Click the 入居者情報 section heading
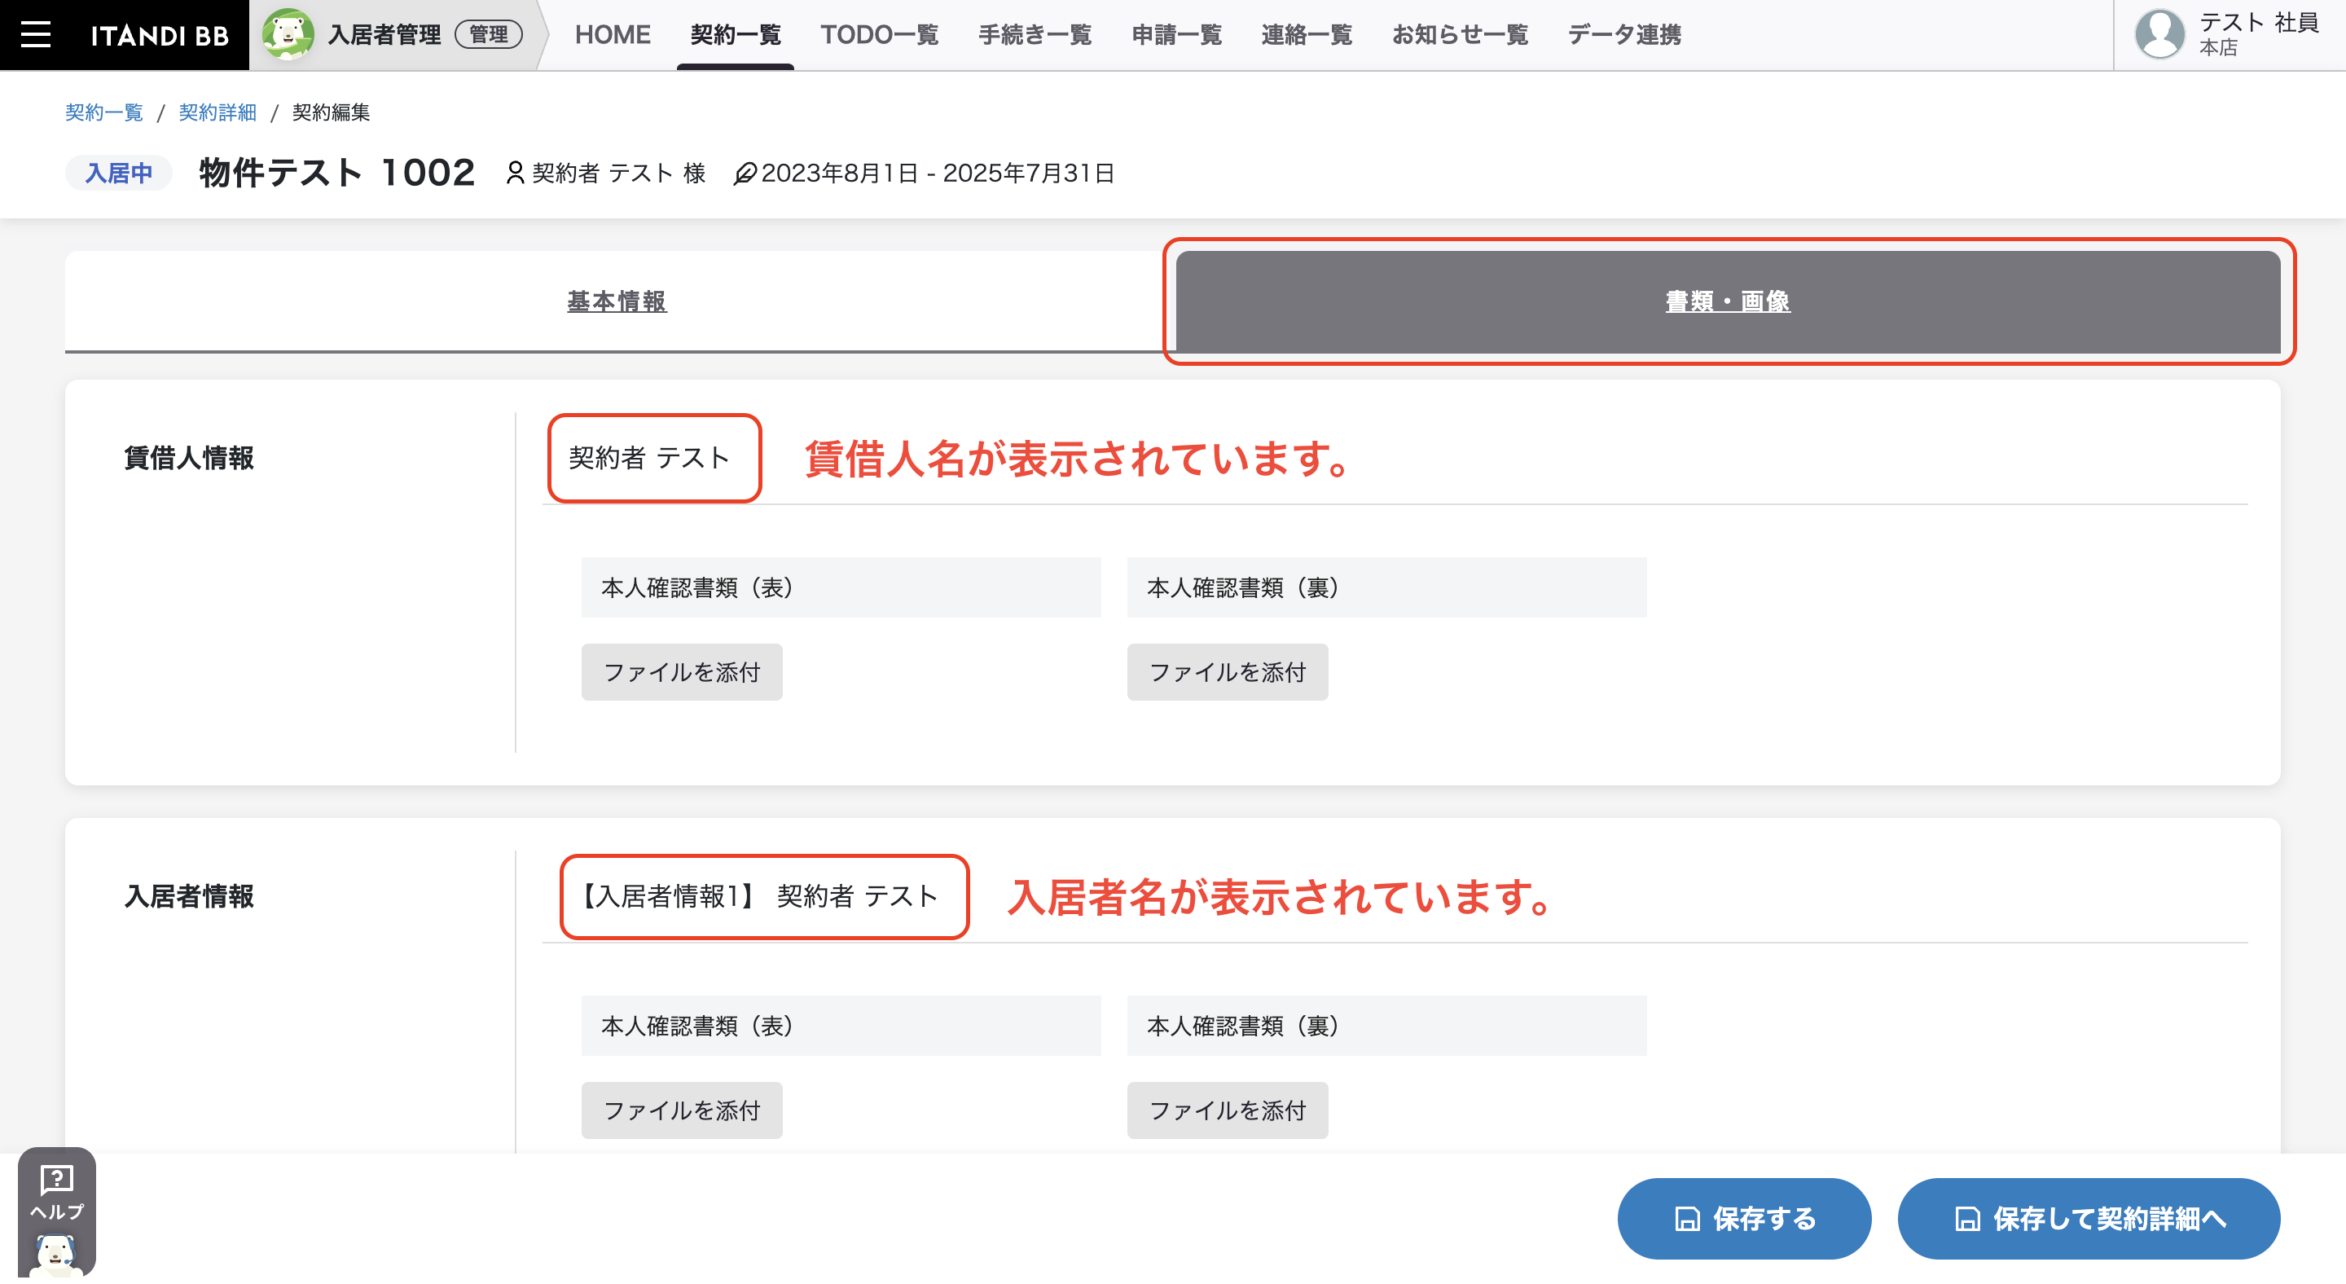Viewport: 2346px width, 1284px height. (x=188, y=896)
